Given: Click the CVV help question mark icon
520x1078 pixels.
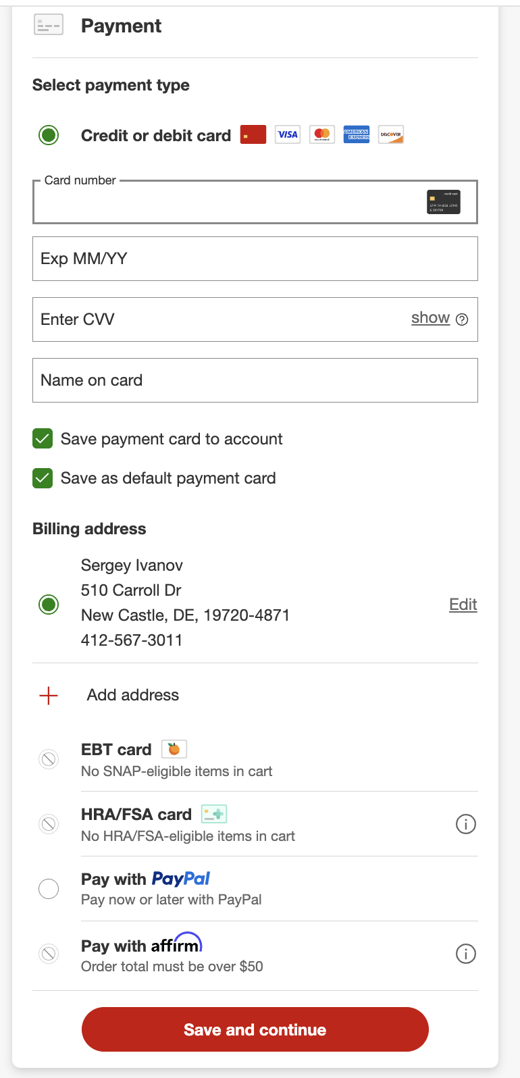Looking at the screenshot, I should [462, 319].
